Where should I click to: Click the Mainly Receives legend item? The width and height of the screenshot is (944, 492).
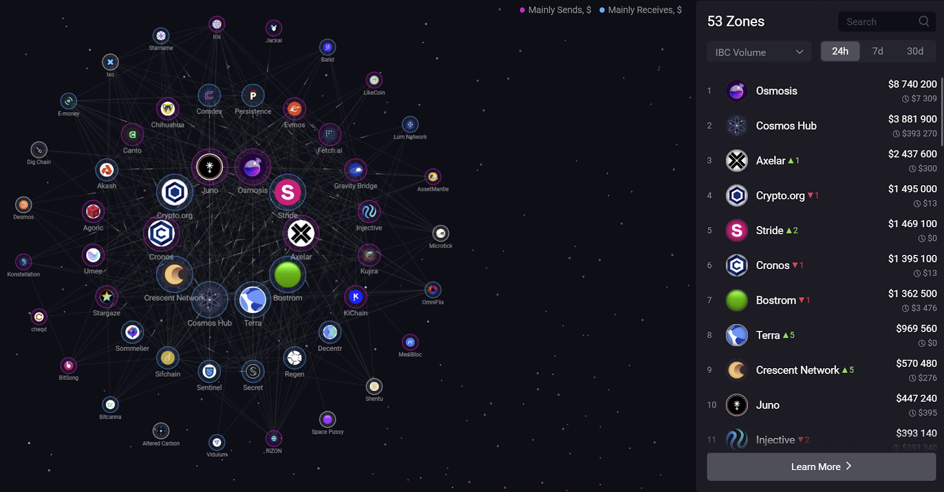(x=641, y=10)
